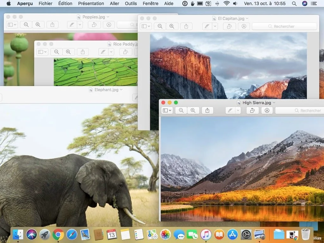
Task: Launch Safari from the Dock
Action: (72, 234)
